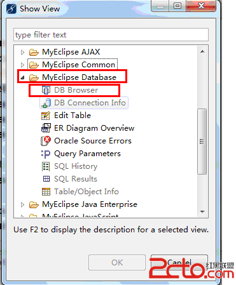This screenshot has width=236, height=285.
Task: Collapse the MyEclipse Database tree node
Action: click(22, 78)
